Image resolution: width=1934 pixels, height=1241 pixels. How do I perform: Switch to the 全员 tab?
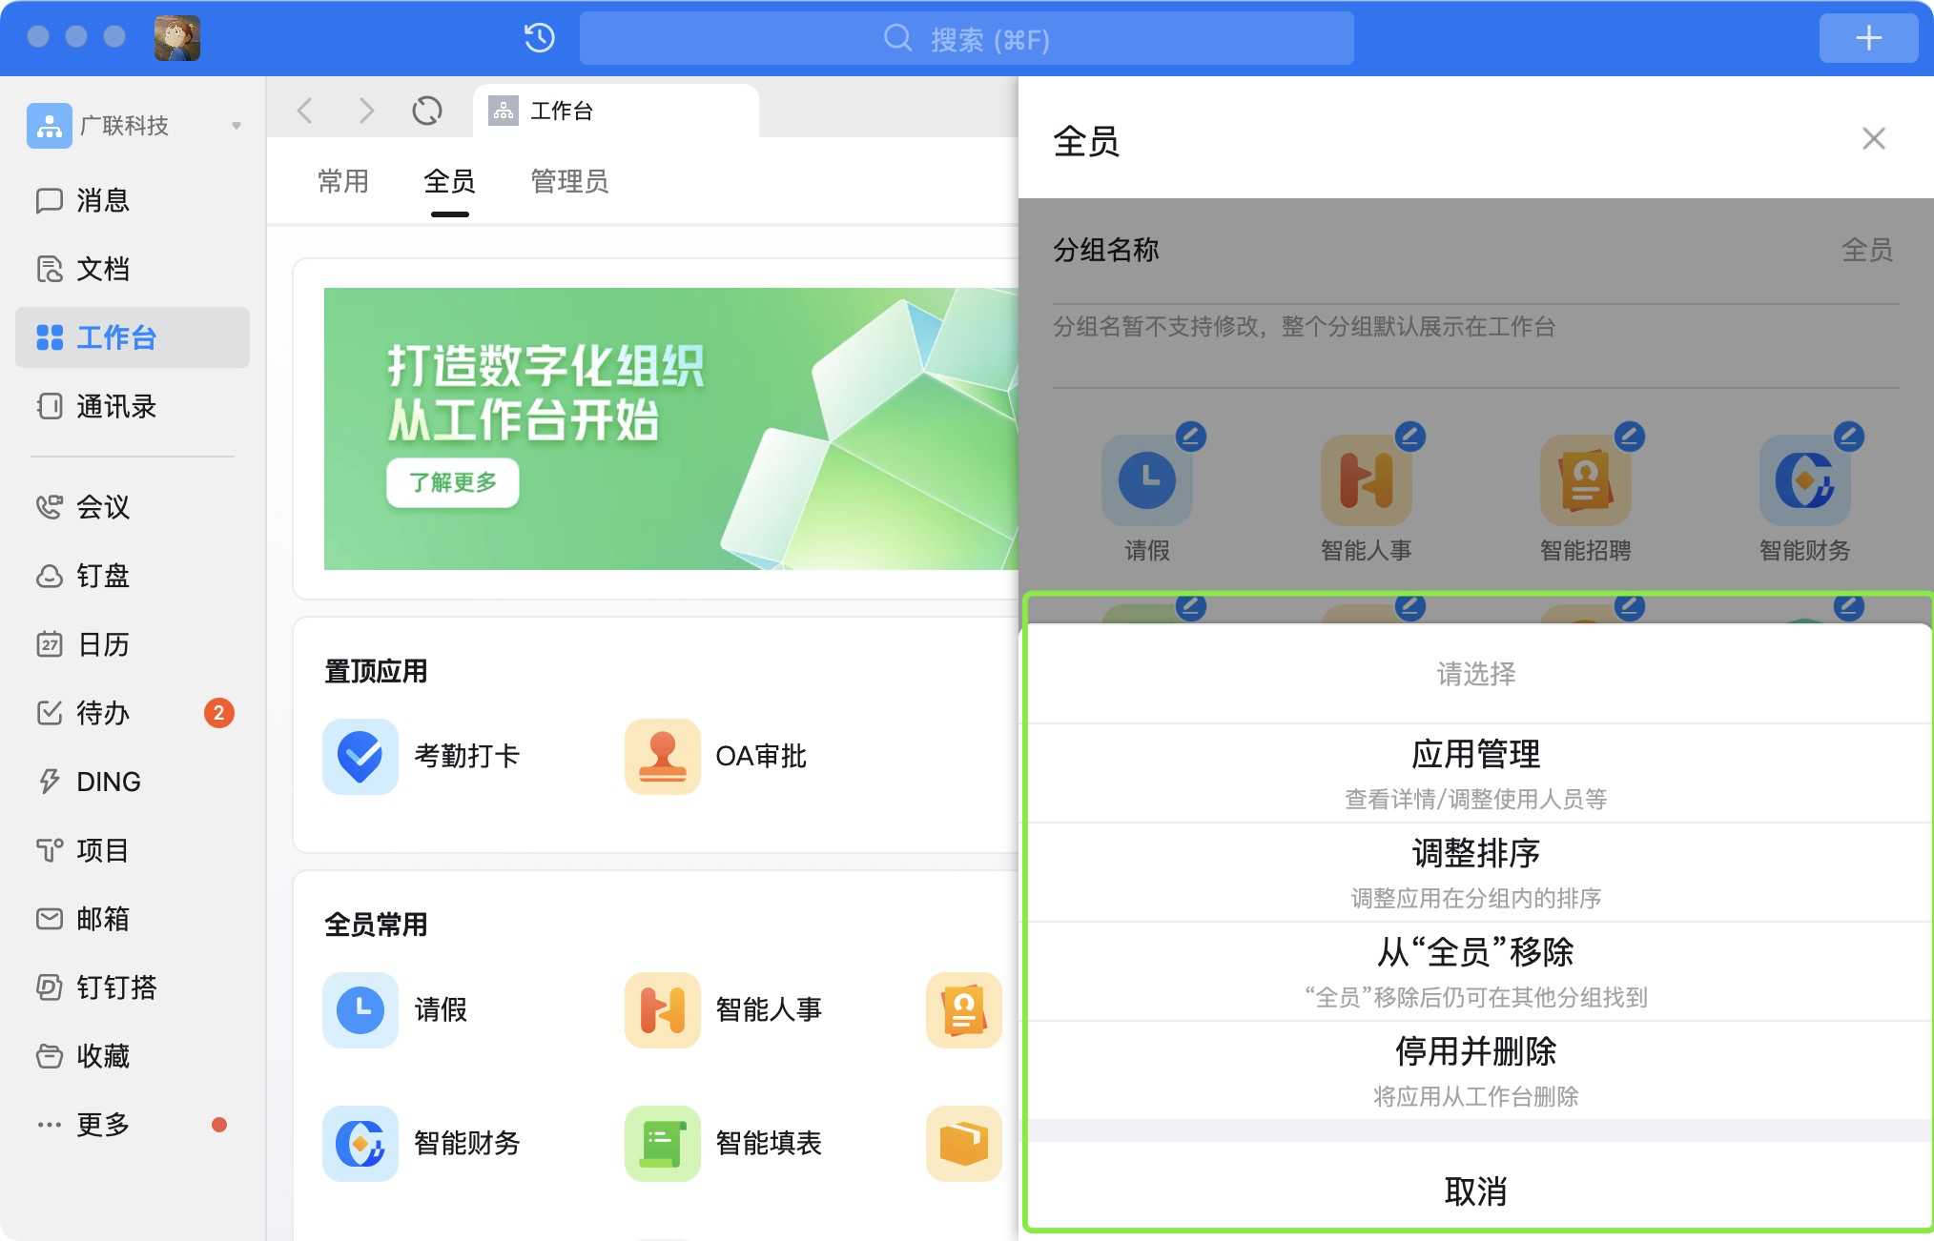pos(449,181)
